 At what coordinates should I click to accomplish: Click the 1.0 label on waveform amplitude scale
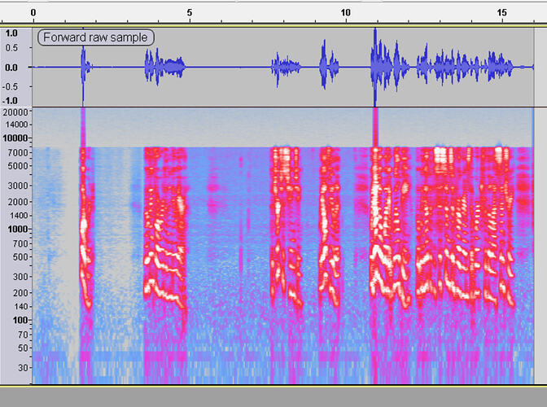[11, 34]
